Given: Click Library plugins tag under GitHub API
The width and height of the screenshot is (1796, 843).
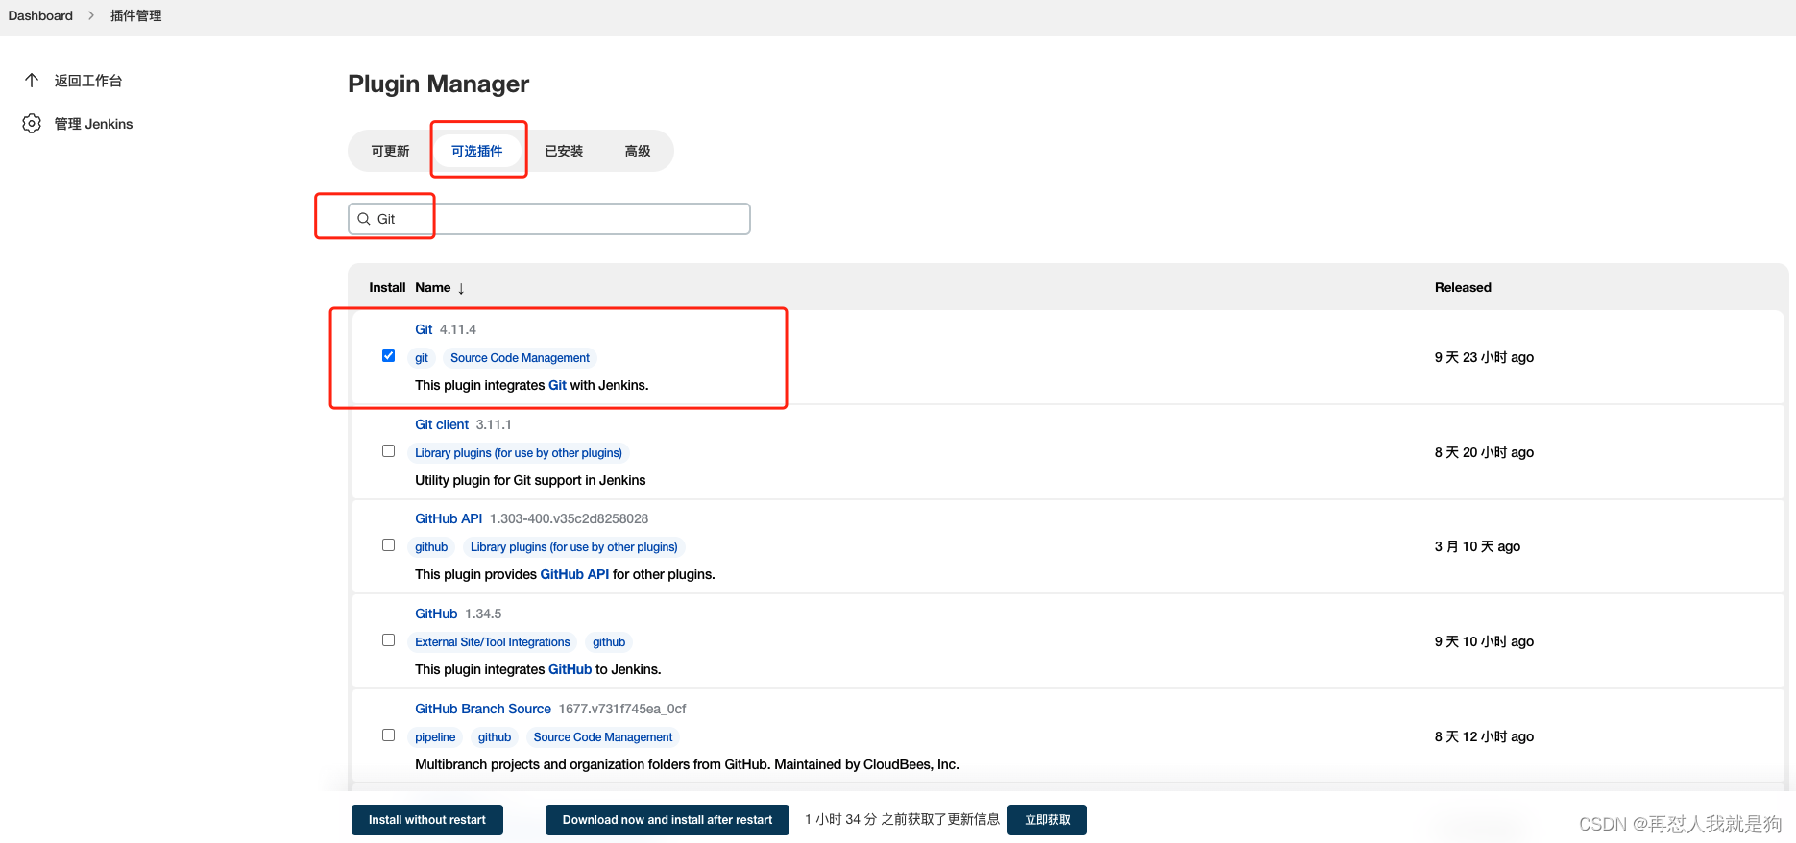Looking at the screenshot, I should 573,547.
